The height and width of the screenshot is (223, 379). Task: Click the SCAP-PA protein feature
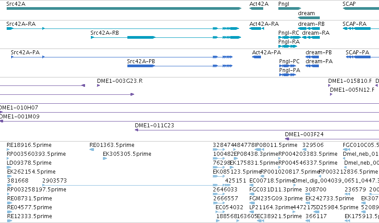(363, 57)
